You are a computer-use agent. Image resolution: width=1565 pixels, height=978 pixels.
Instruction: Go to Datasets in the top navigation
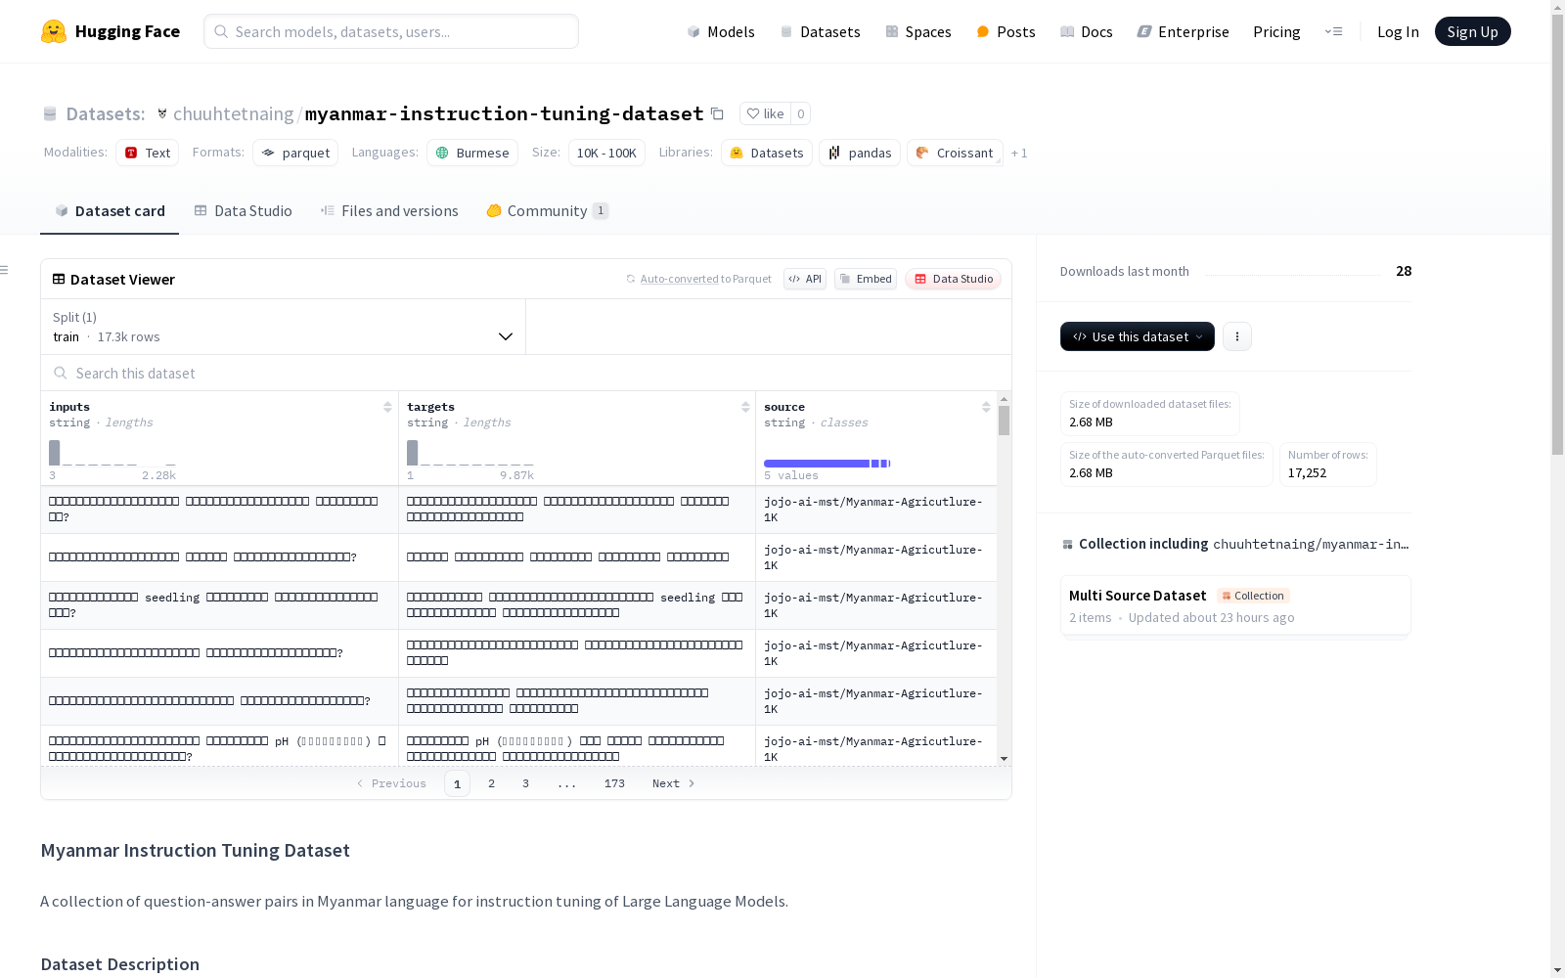pyautogui.click(x=820, y=31)
